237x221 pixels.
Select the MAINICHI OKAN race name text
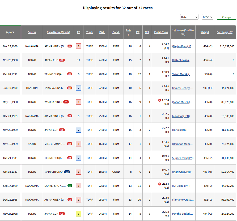click(x=54, y=172)
